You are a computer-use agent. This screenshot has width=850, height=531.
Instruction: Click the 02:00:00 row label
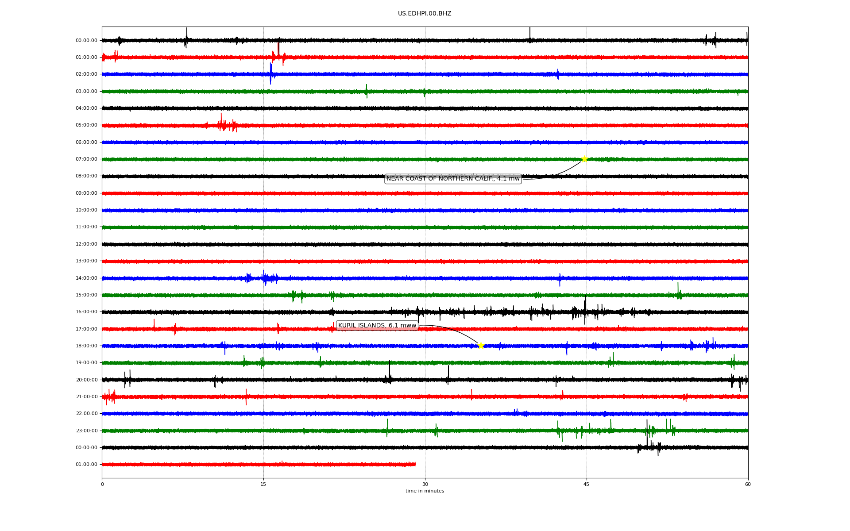tap(86, 74)
